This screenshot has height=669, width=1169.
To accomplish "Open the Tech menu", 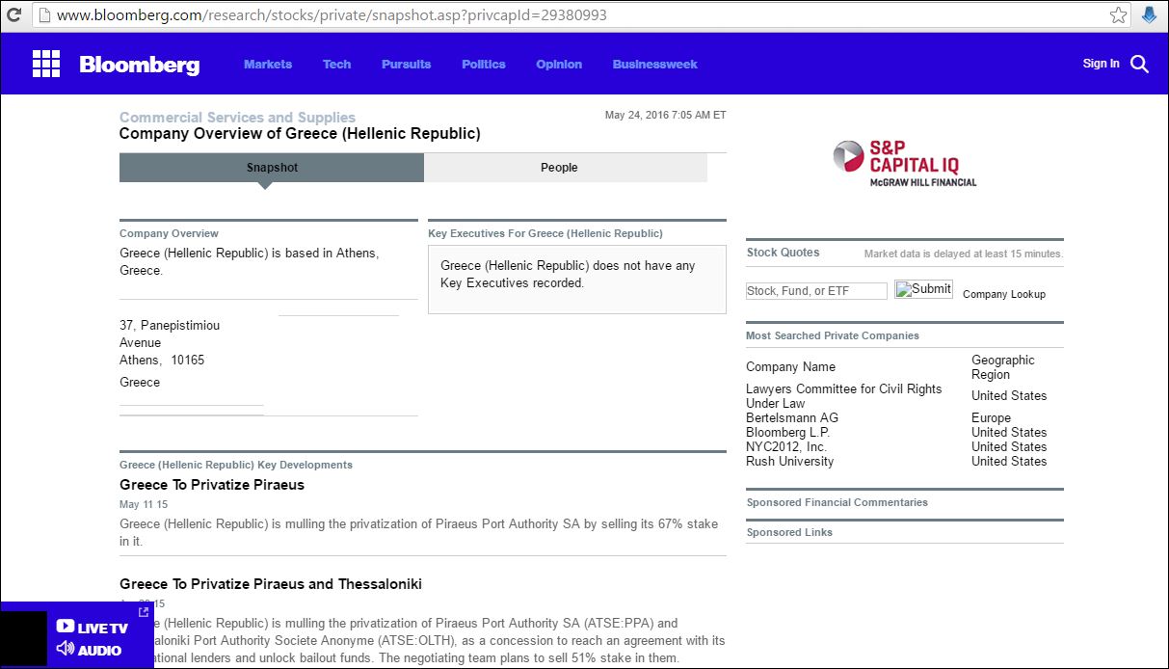I will click(x=336, y=64).
